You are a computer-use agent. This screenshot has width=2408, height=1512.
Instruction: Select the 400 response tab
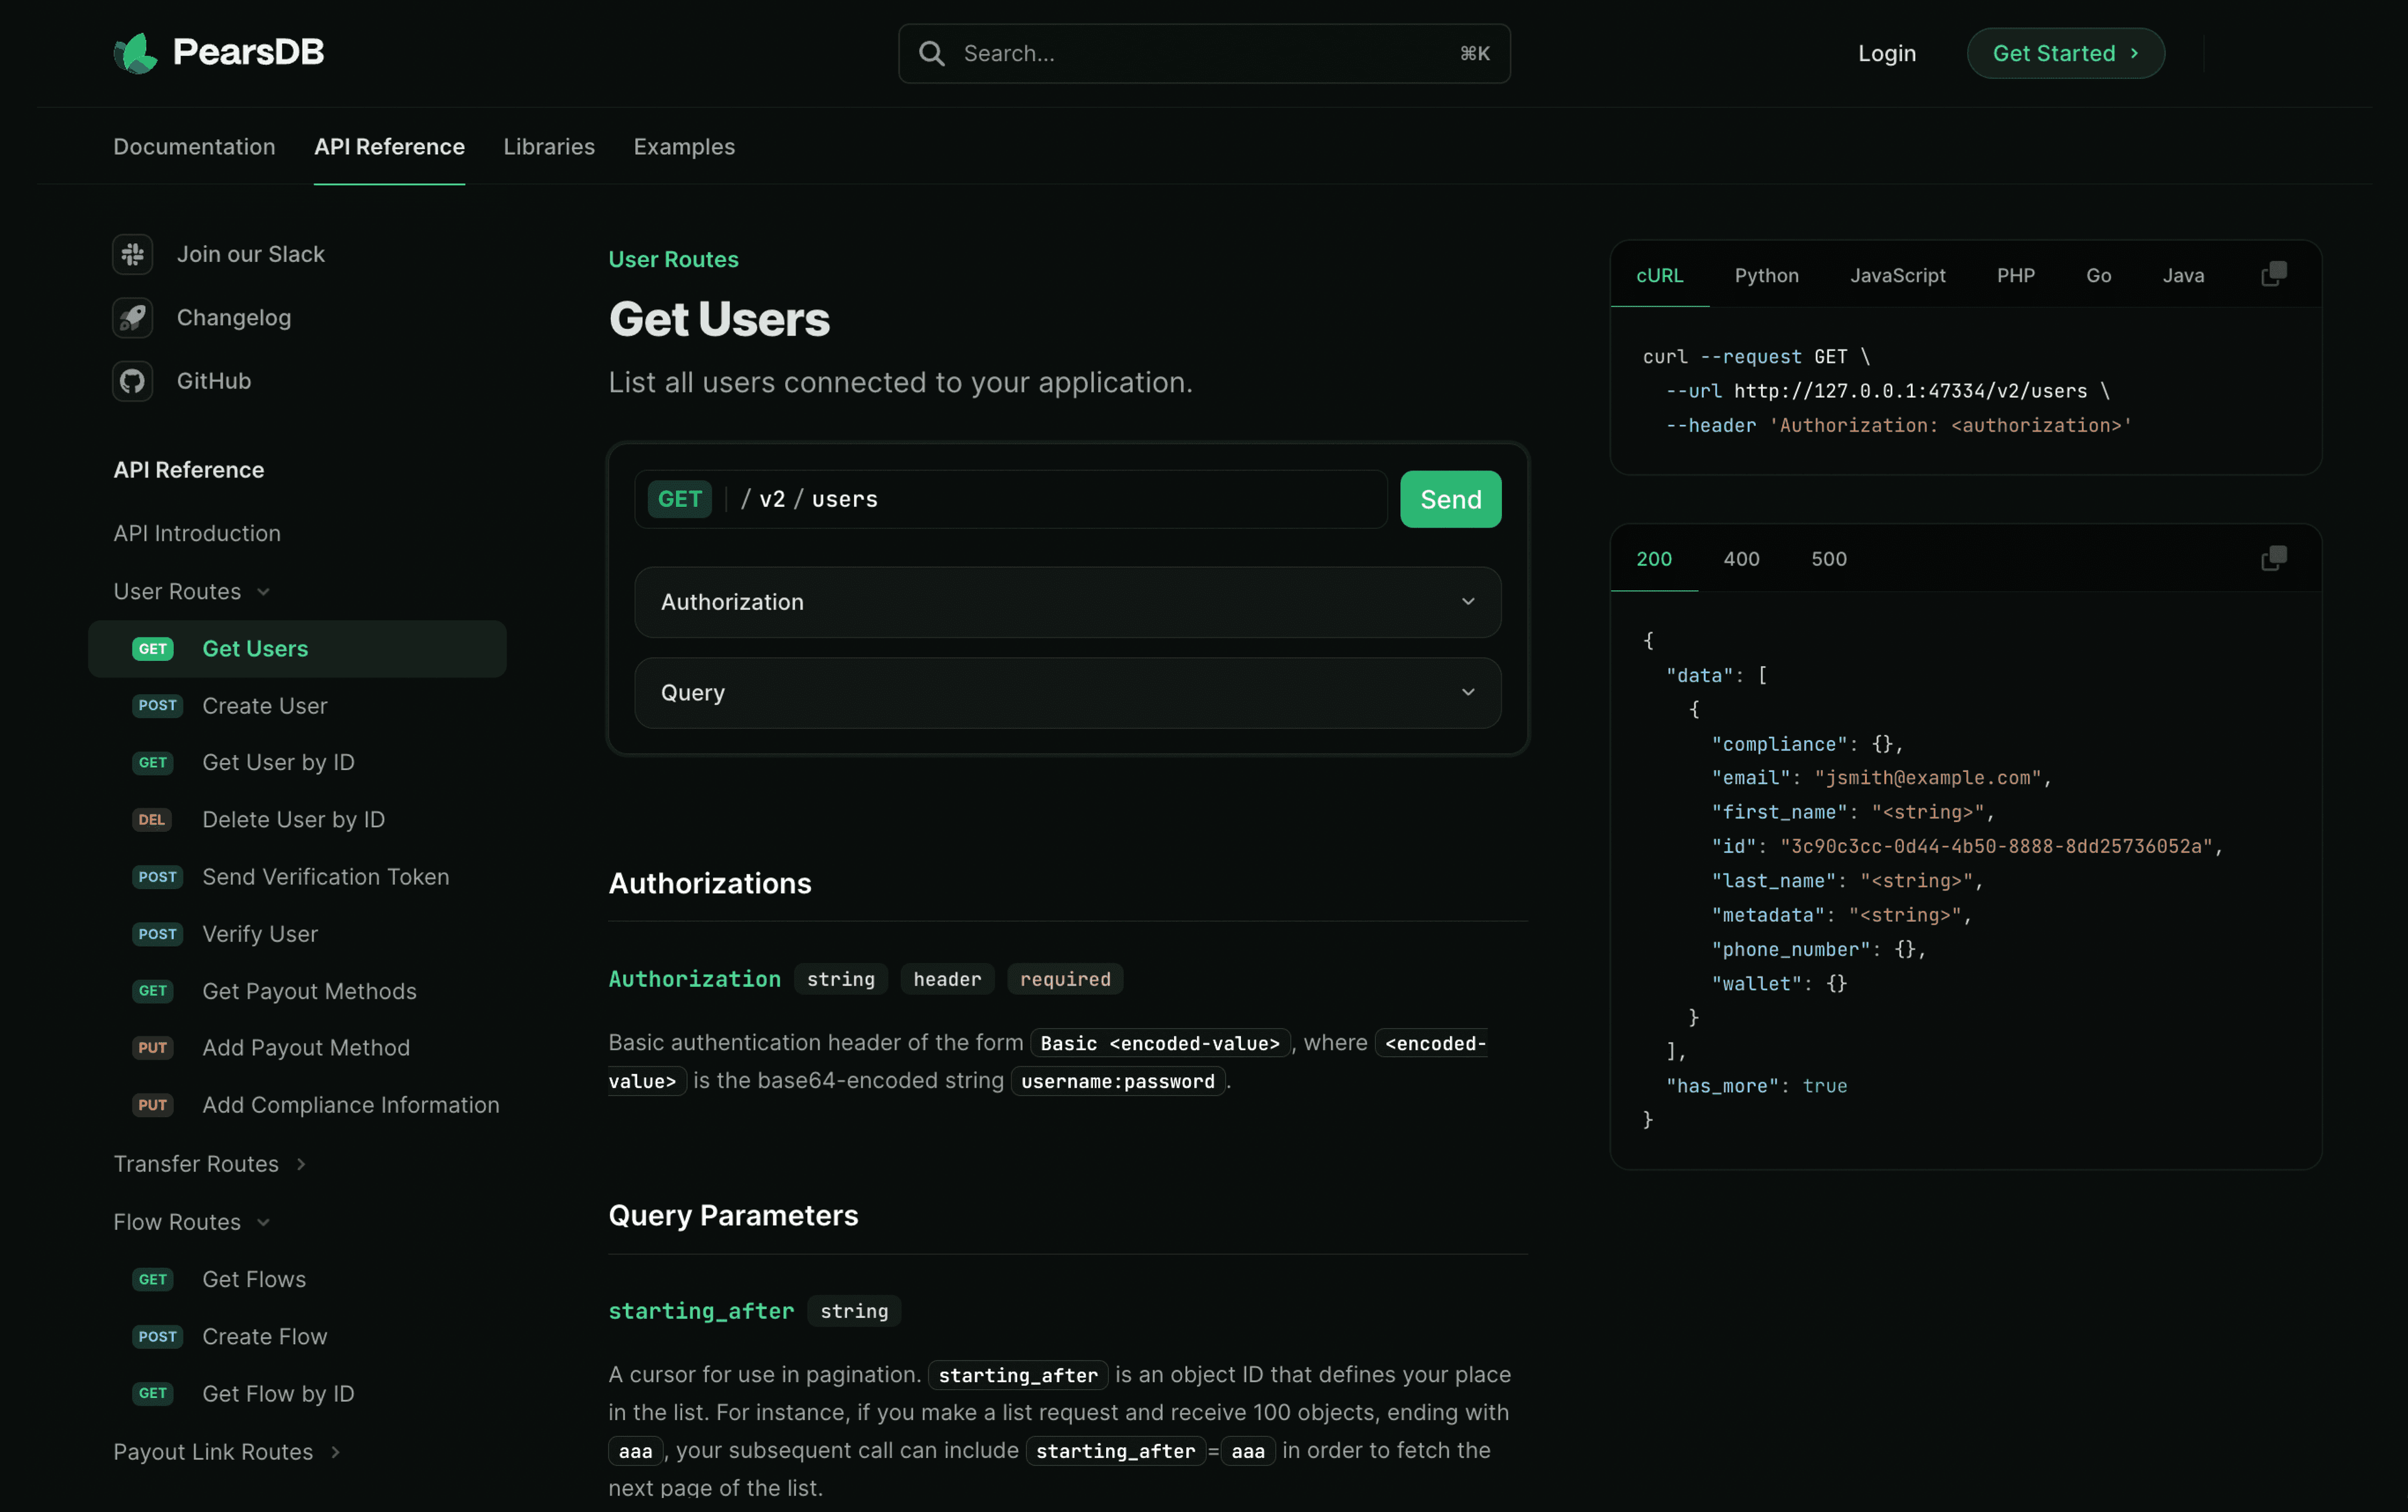pyautogui.click(x=1741, y=559)
